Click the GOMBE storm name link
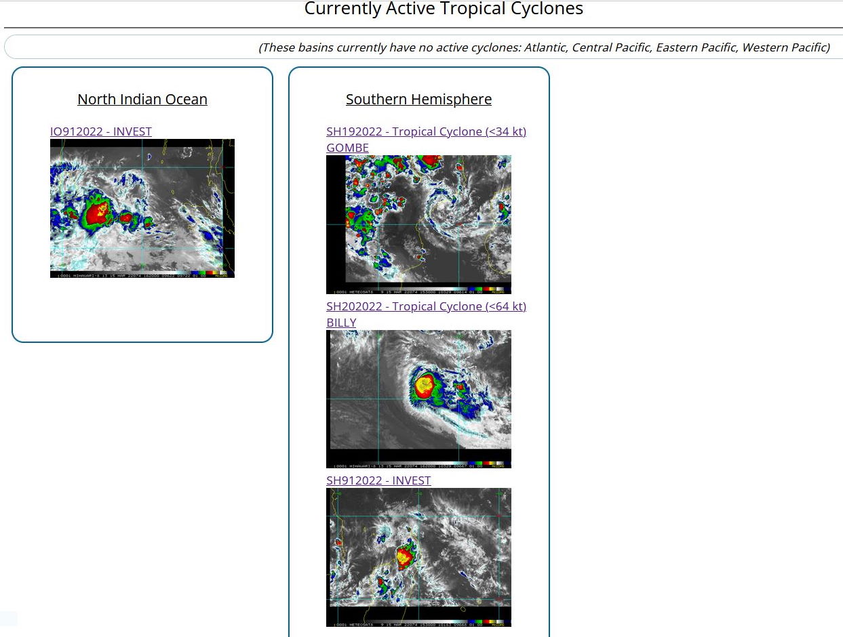 click(x=347, y=148)
